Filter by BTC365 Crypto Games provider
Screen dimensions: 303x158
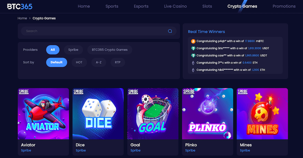[x=109, y=50]
